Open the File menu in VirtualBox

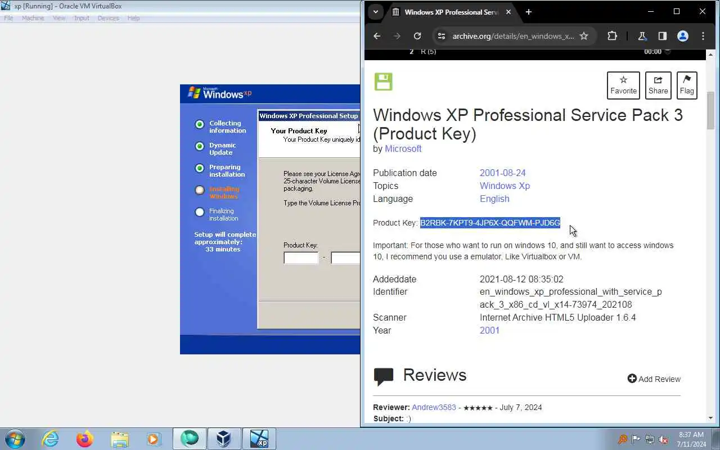(8, 18)
